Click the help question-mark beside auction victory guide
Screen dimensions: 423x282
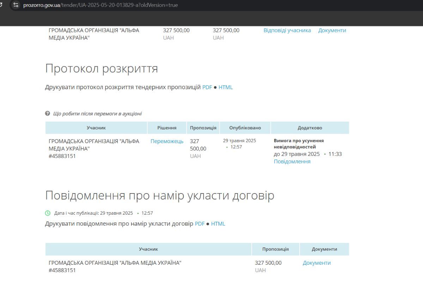pos(47,114)
